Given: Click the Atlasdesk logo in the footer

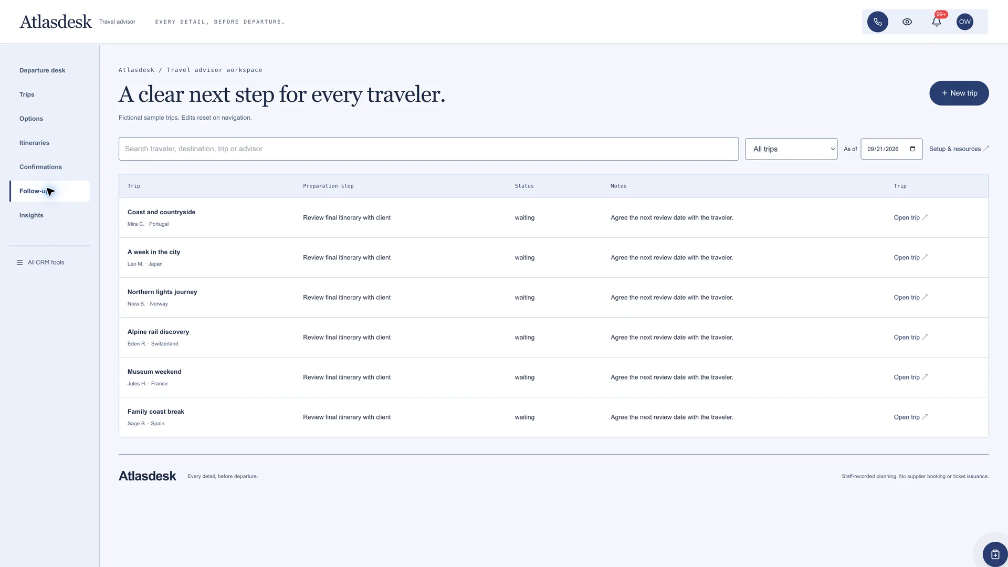Looking at the screenshot, I should click(148, 476).
